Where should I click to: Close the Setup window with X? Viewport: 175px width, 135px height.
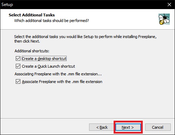click(x=169, y=5)
